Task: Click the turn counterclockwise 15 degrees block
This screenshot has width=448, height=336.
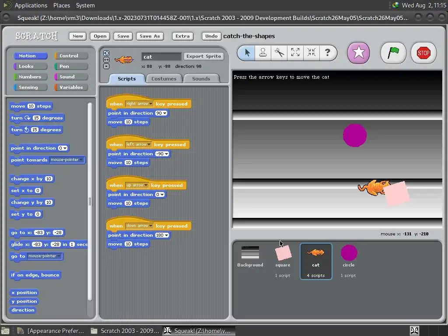Action: coord(36,129)
